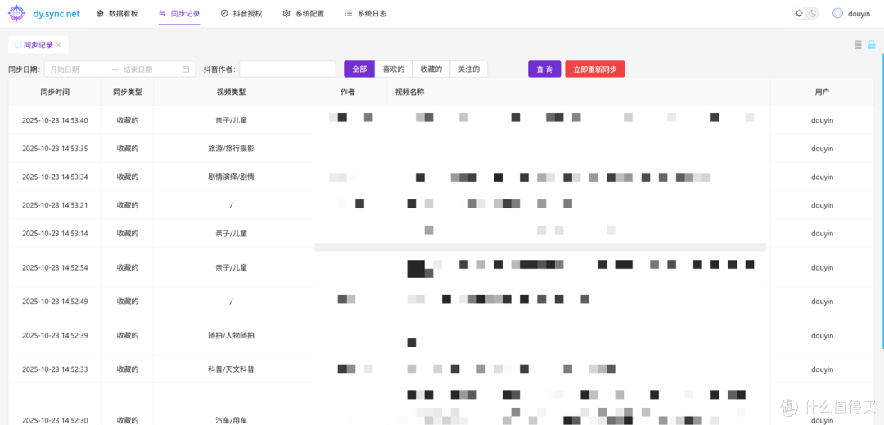Click the 开始日期 start date field
The image size is (884, 425).
click(77, 69)
